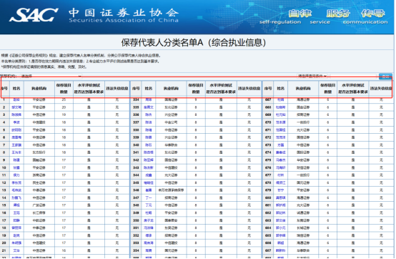The height and width of the screenshot is (259, 396).
Task: Open the name link in row 20
Action: [x=16, y=243]
